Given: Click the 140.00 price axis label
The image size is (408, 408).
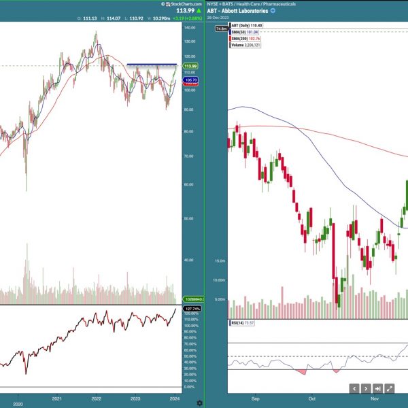Looking at the screenshot, I should pyautogui.click(x=190, y=28).
